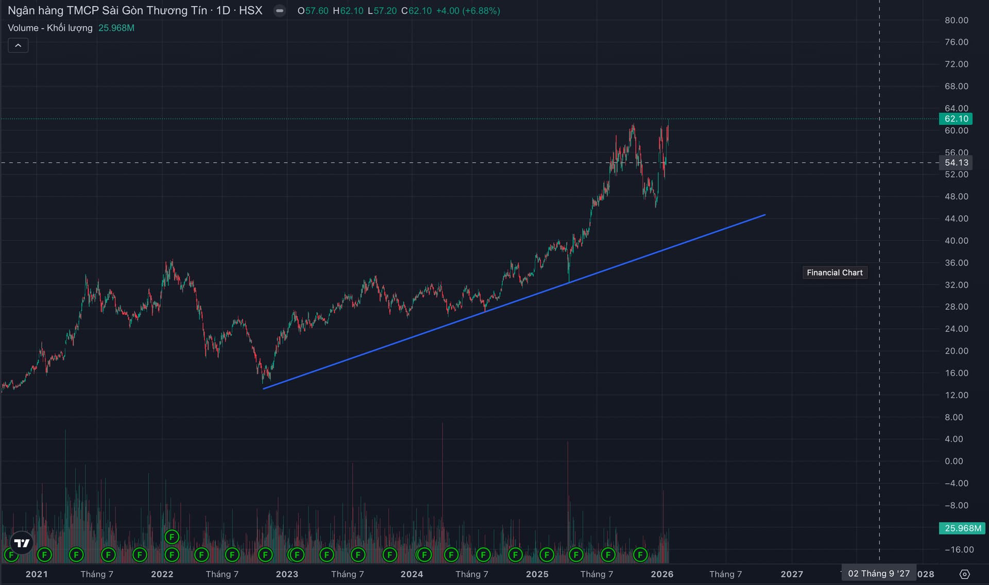The height and width of the screenshot is (585, 989).
Task: Click the rightmost F financial event marker
Action: (x=640, y=555)
